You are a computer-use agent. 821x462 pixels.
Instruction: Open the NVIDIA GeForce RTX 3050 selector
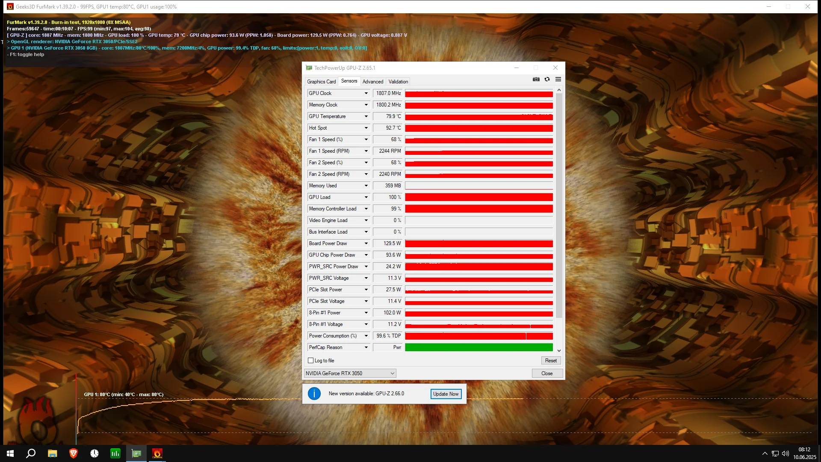point(350,373)
